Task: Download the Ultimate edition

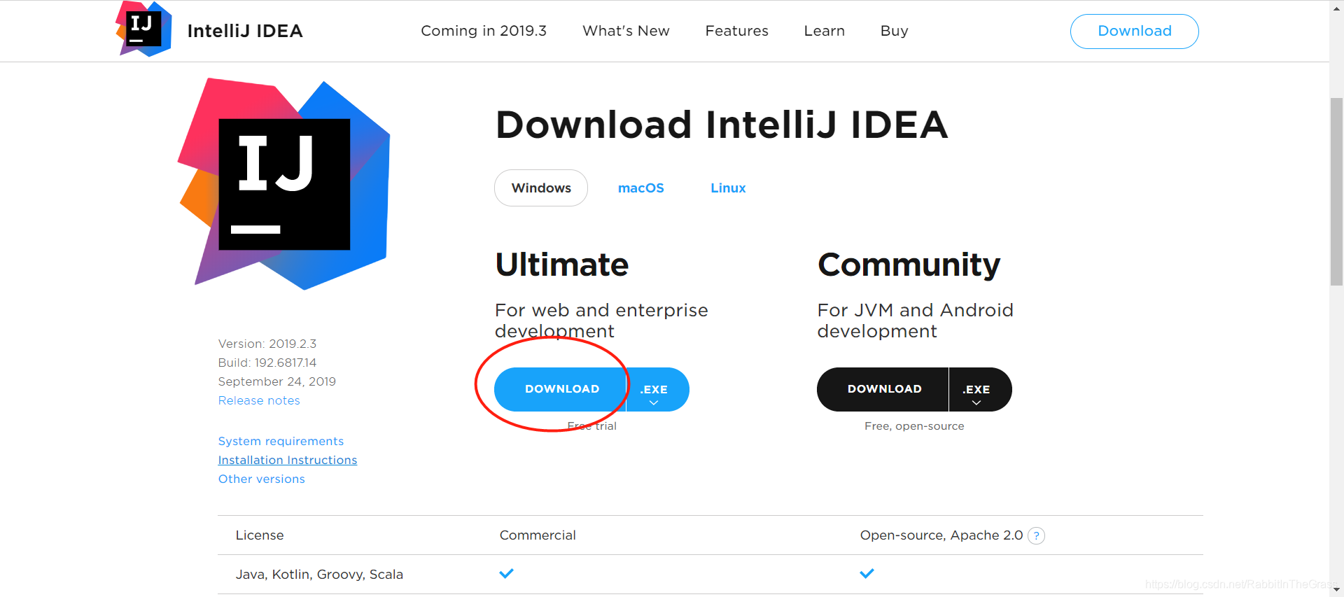Action: point(560,389)
